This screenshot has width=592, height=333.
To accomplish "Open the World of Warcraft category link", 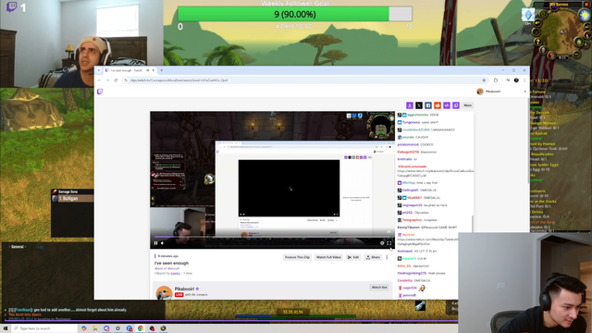I will [166, 268].
